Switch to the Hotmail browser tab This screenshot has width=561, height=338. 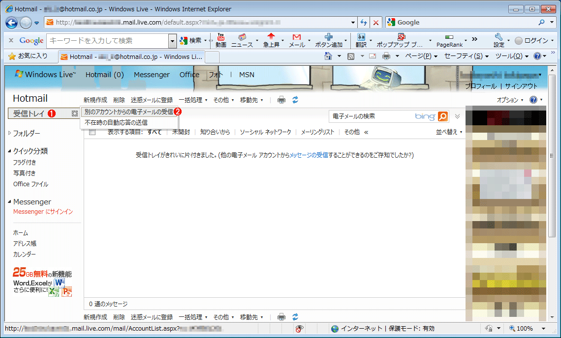[x=132, y=57]
